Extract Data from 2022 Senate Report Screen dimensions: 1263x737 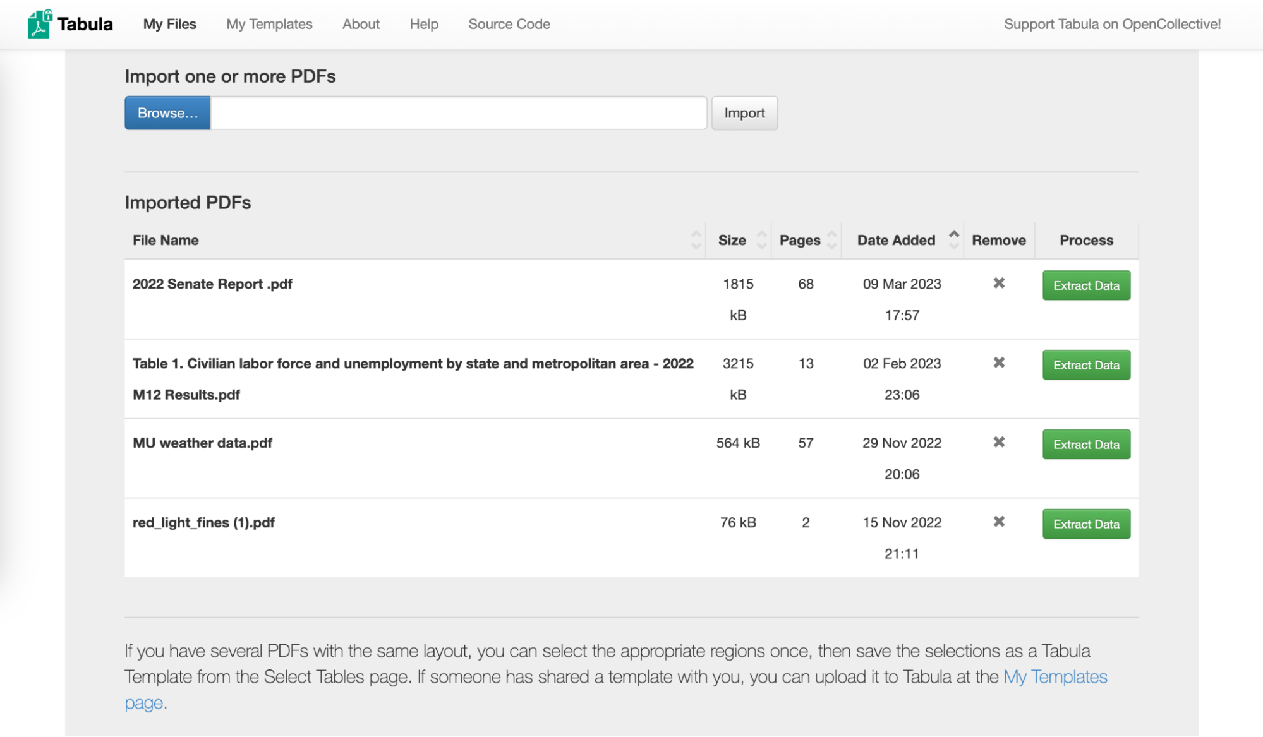tap(1085, 285)
